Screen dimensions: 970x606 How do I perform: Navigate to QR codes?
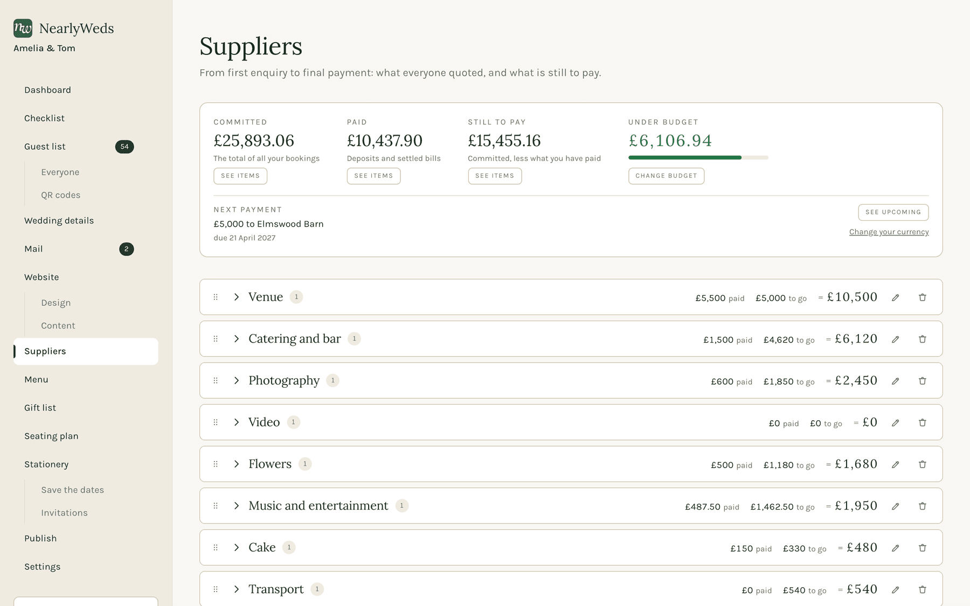tap(60, 195)
